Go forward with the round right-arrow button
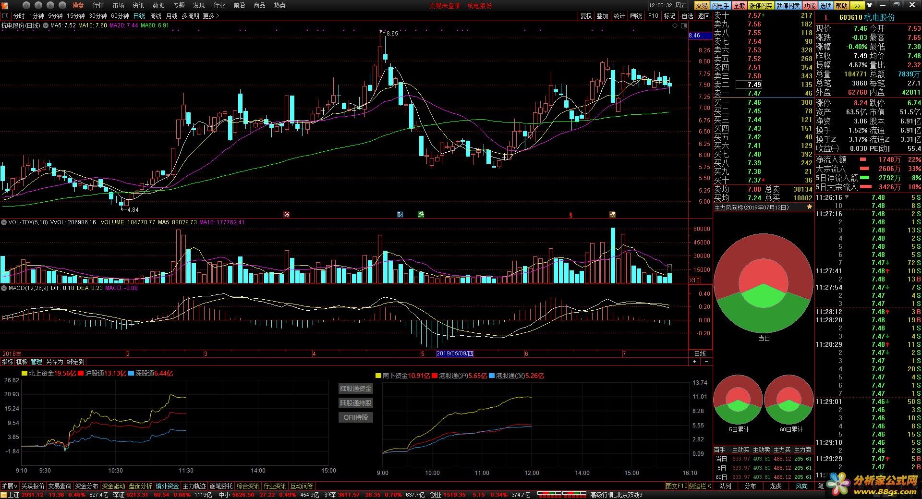922x499 pixels. coord(50,5)
